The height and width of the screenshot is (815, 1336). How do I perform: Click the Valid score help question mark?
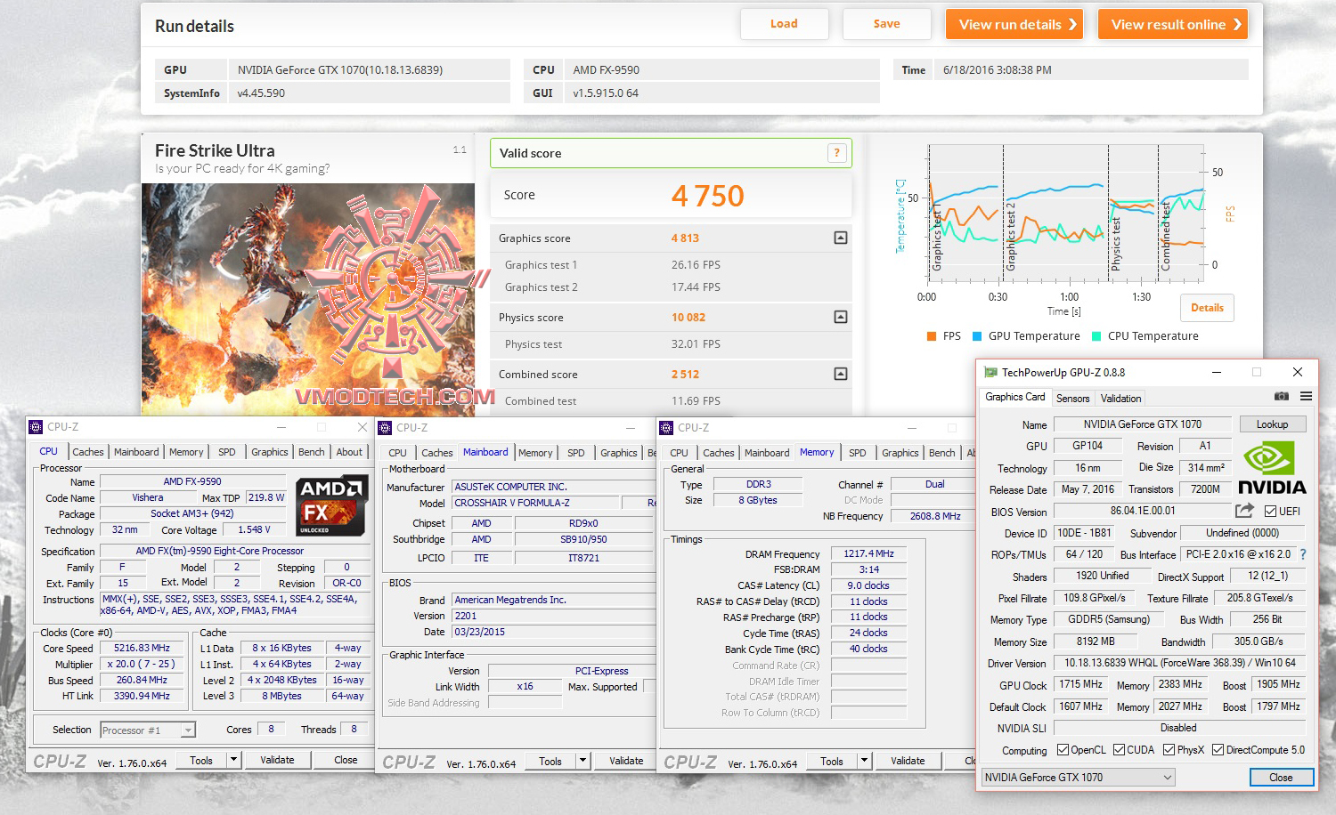click(x=836, y=153)
